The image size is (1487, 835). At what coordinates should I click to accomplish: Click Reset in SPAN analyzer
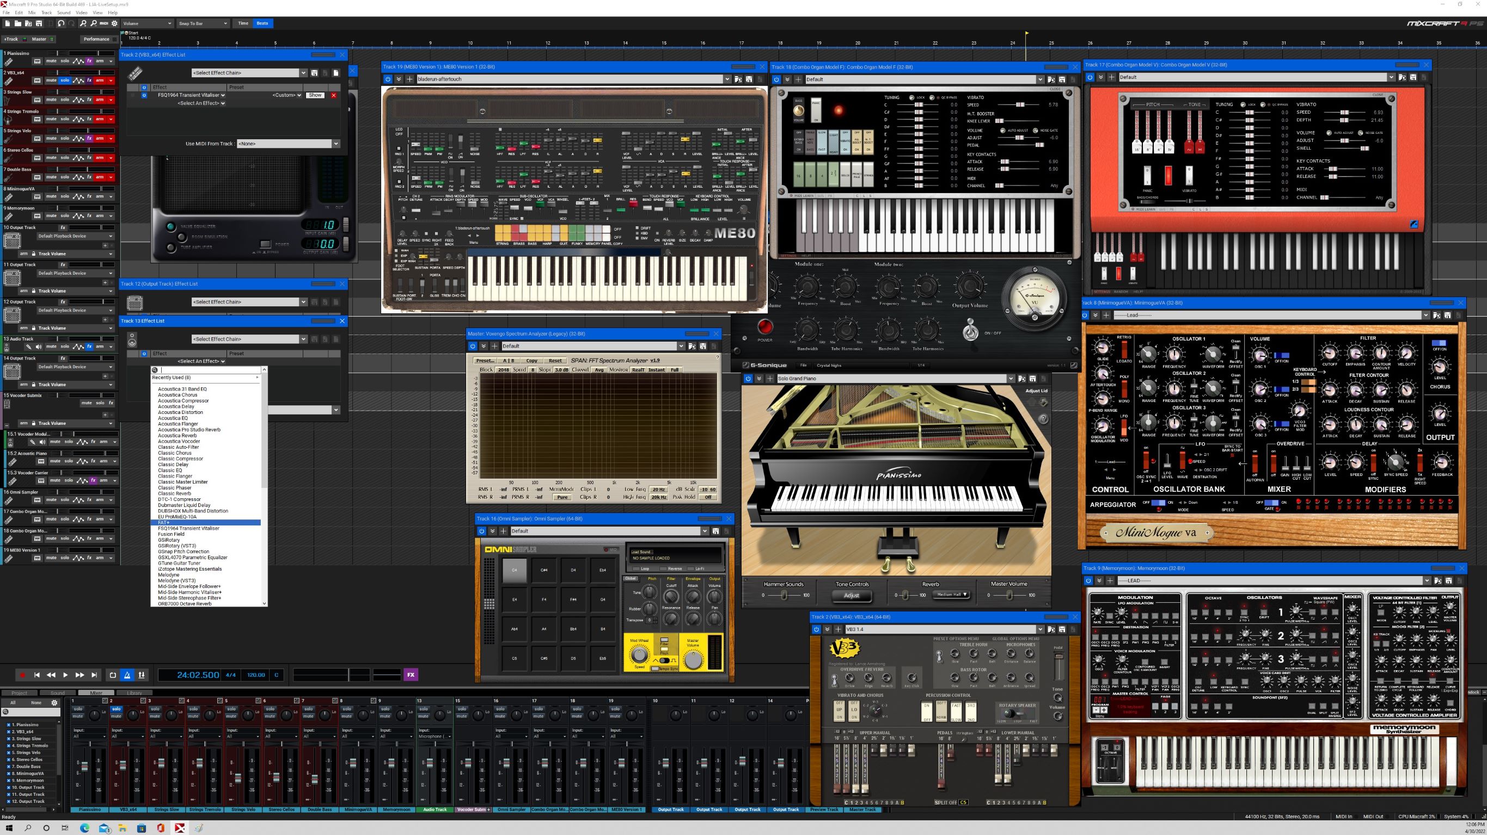555,361
